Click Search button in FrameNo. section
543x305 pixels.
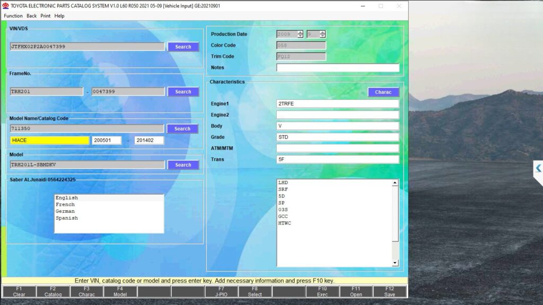[x=183, y=92]
